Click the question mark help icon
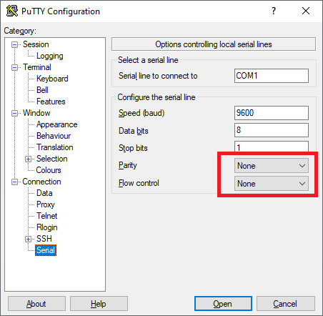 pyautogui.click(x=274, y=11)
